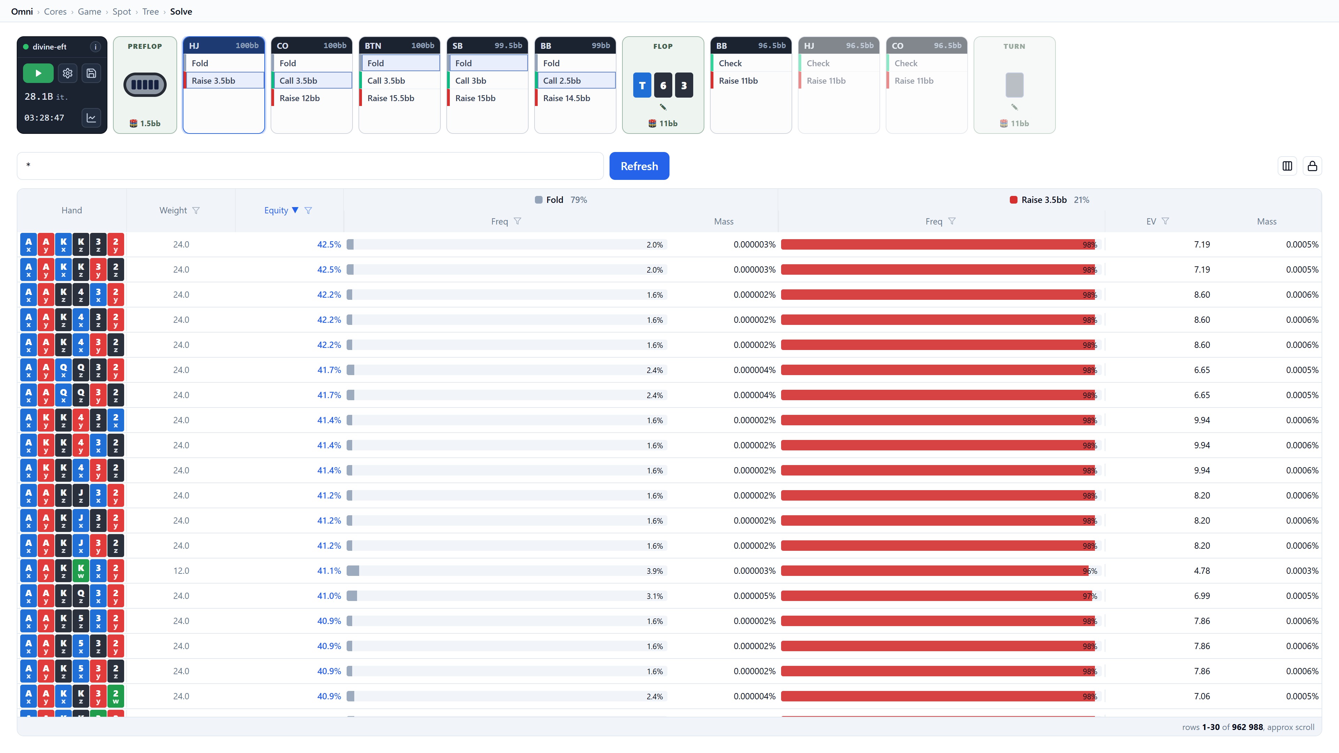
Task: Open the convergence chart icon
Action: pos(91,117)
